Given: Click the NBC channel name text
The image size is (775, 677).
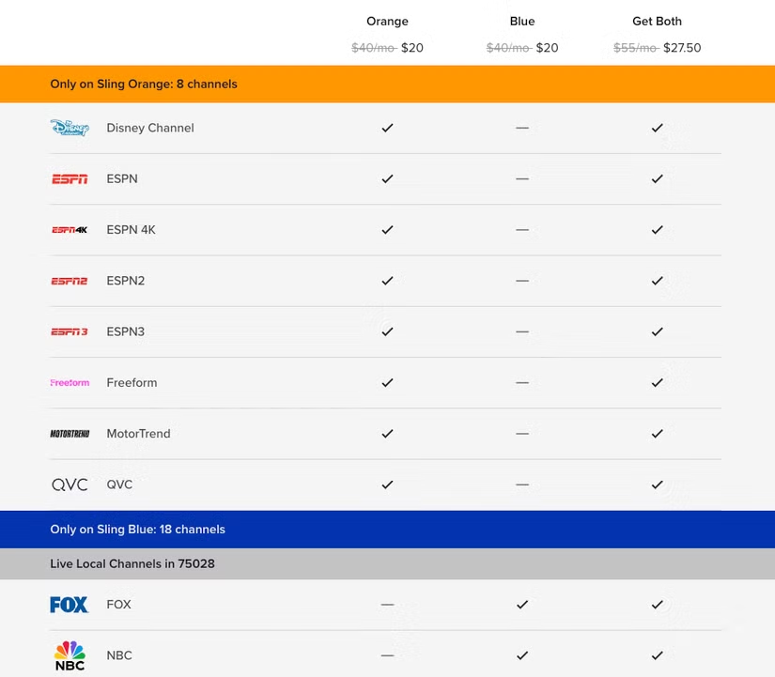Looking at the screenshot, I should (x=119, y=655).
